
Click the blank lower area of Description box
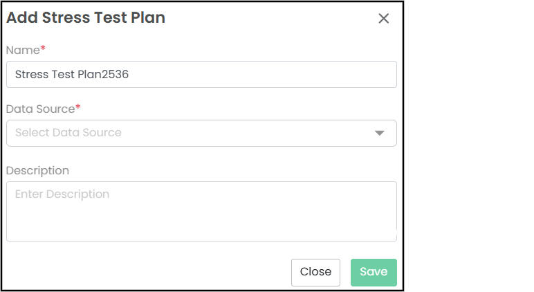[x=201, y=227]
